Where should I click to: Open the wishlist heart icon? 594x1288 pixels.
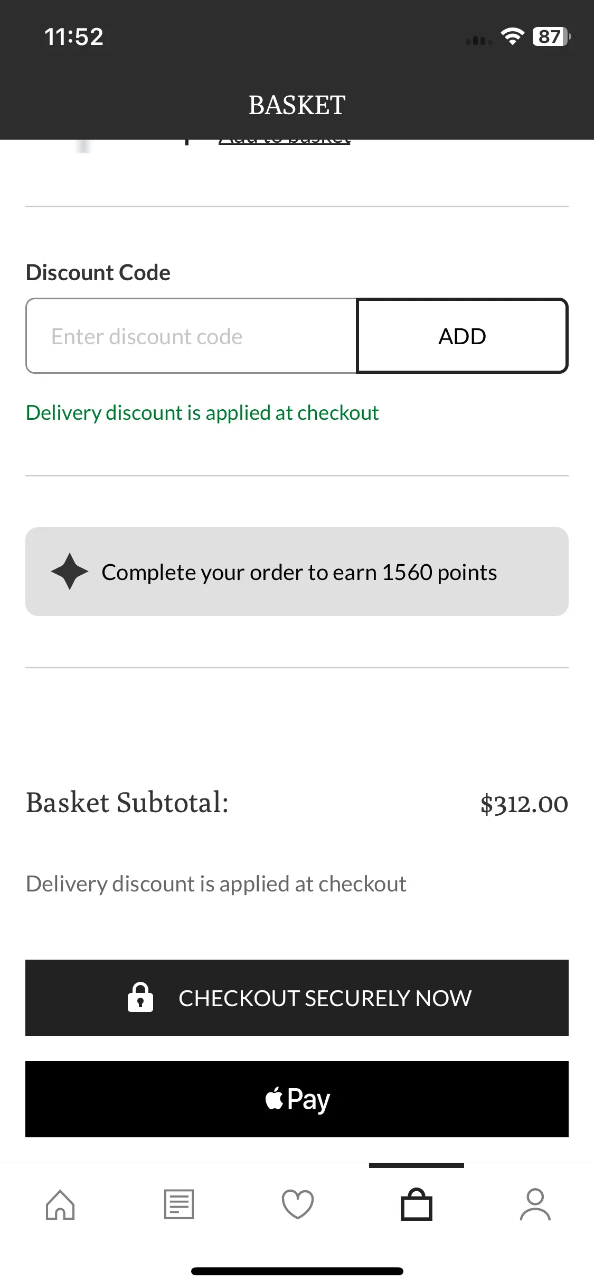(x=298, y=1204)
